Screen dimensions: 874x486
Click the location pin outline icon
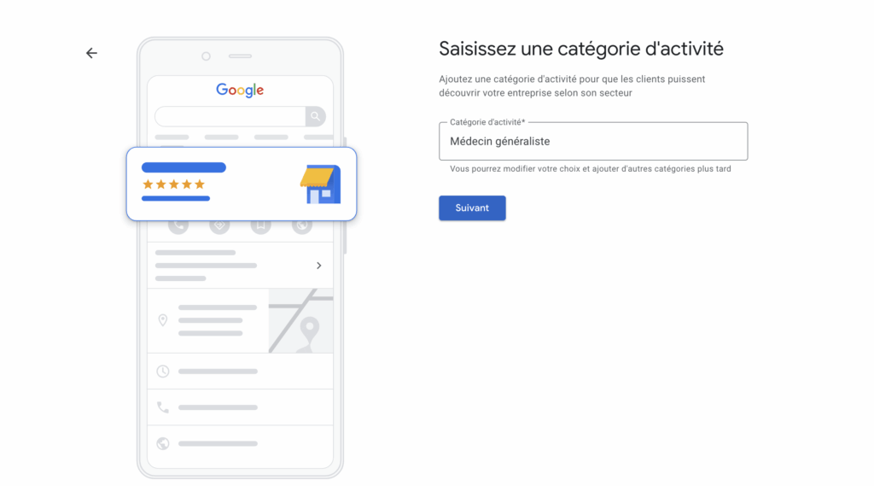tap(163, 320)
